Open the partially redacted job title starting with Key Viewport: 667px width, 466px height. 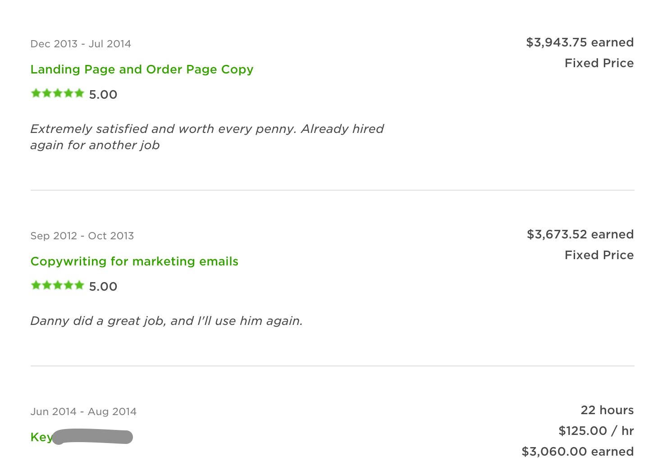click(x=41, y=437)
